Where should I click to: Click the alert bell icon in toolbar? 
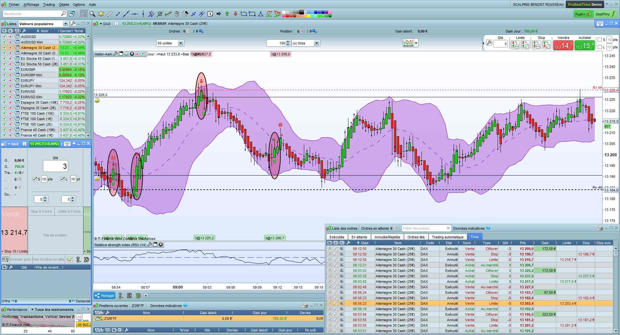[101, 14]
